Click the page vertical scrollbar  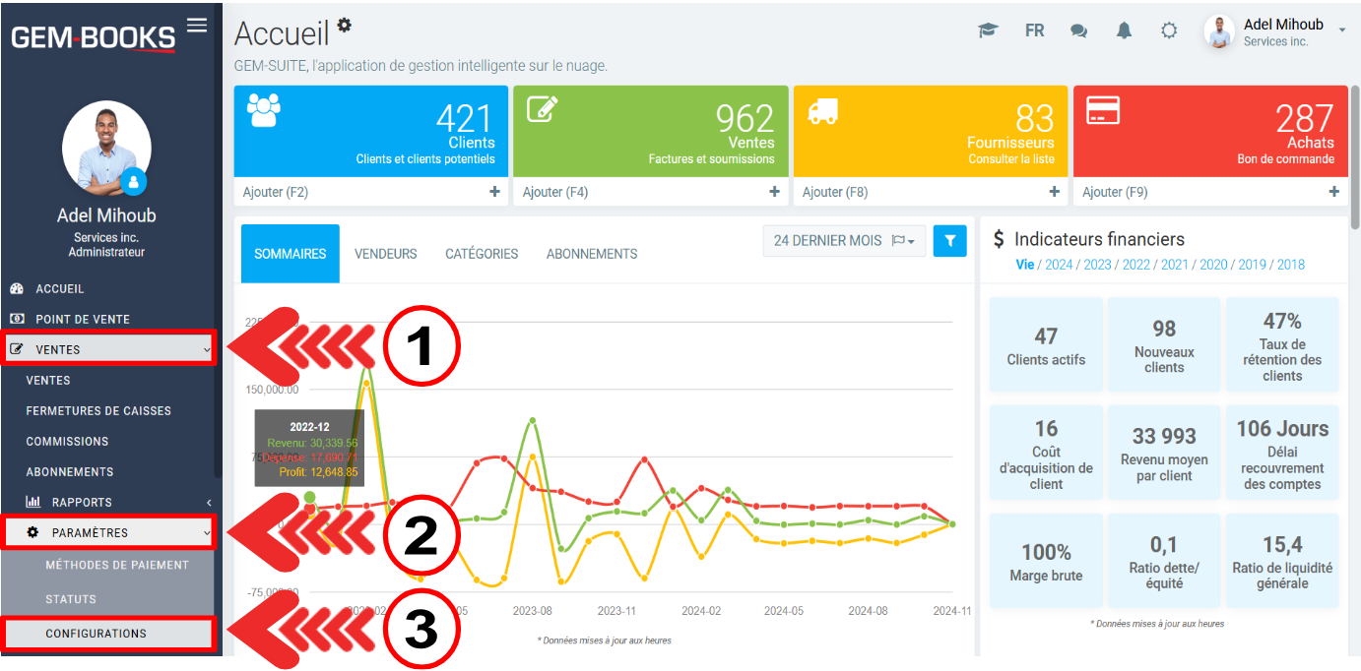pyautogui.click(x=1354, y=157)
